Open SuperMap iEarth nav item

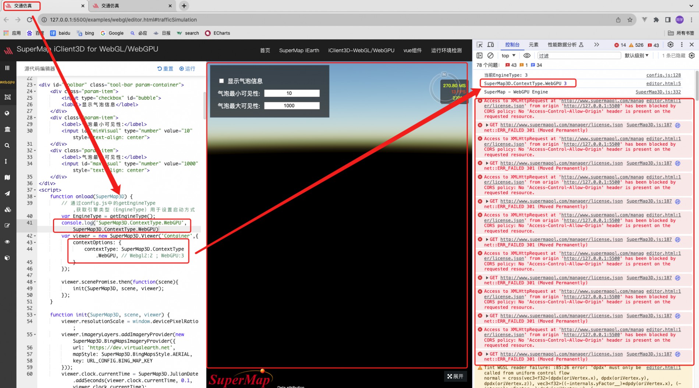pos(299,50)
